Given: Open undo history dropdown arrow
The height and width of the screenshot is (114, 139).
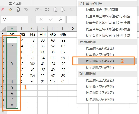Looking at the screenshot, I should pos(30,9).
